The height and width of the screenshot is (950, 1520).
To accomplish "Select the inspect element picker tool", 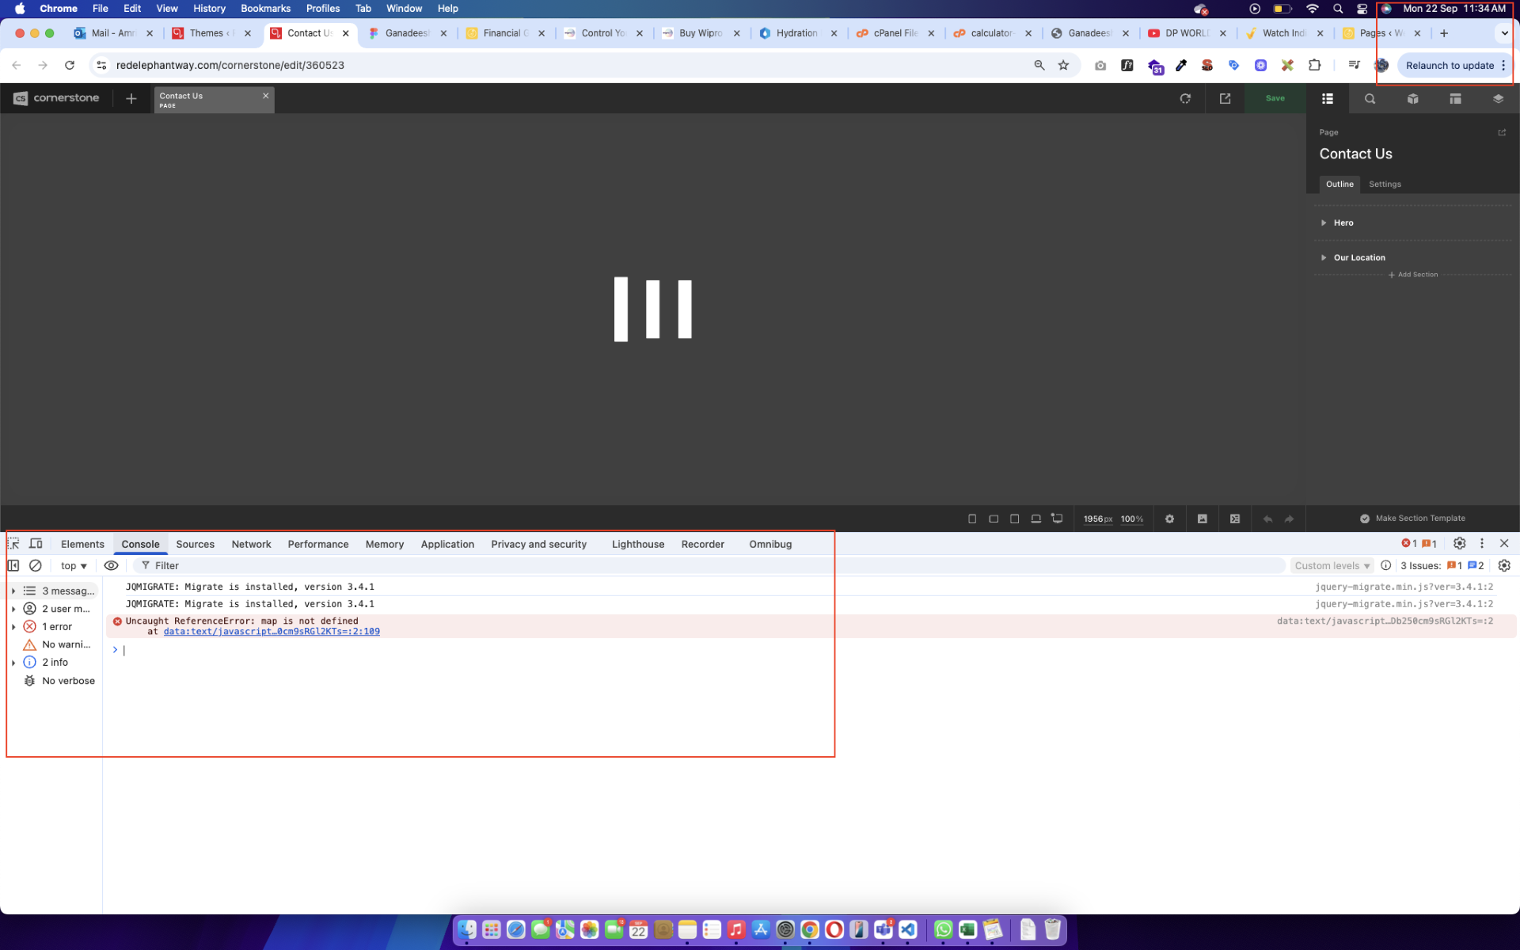I will click(x=13, y=544).
